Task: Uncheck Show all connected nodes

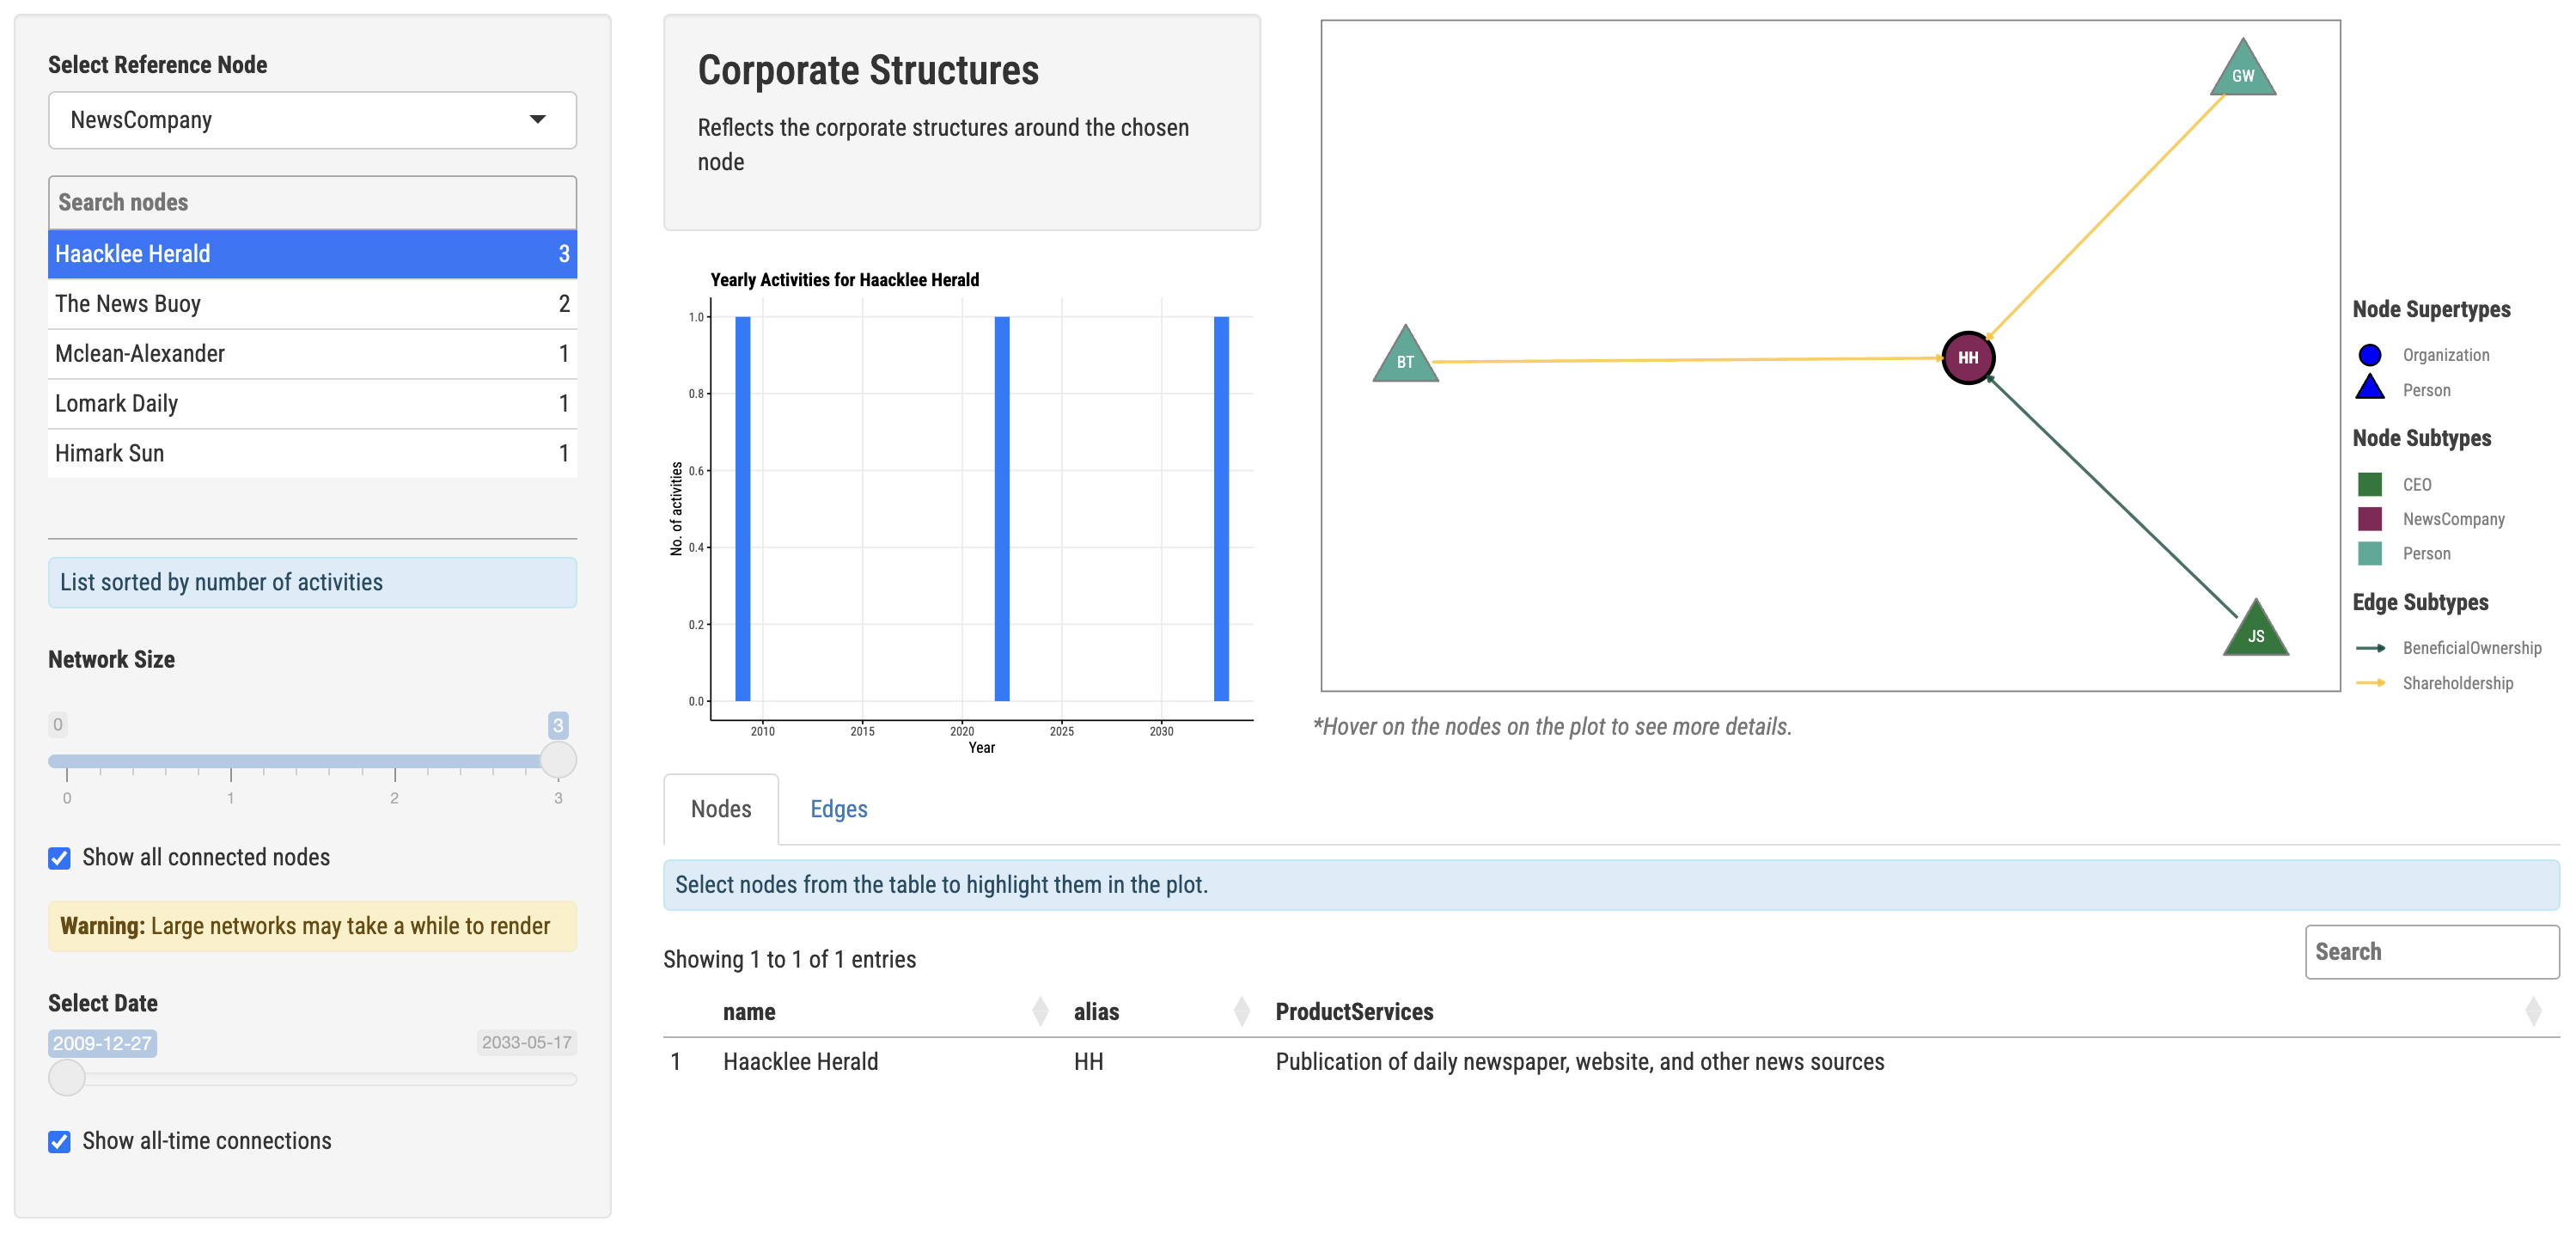Action: 60,858
